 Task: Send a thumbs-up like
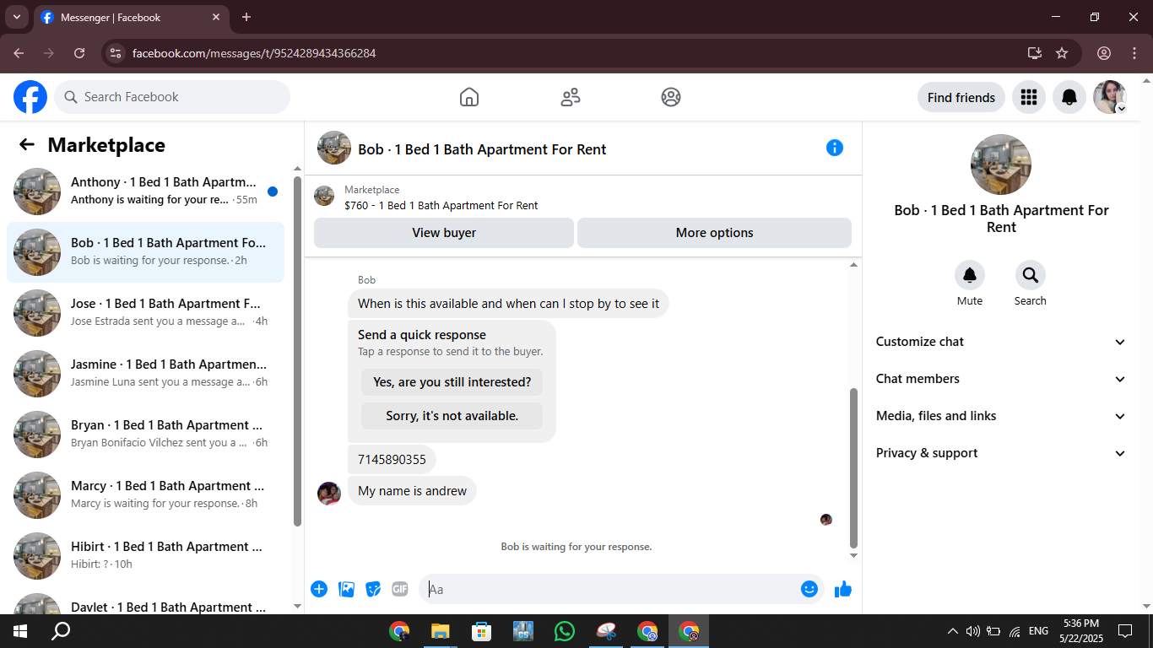[843, 589]
